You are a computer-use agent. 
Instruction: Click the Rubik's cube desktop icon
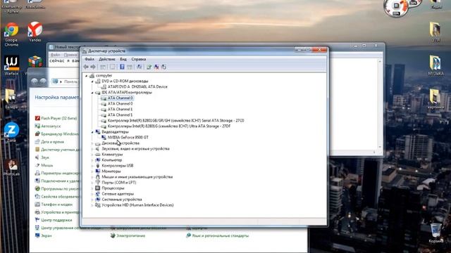(x=35, y=61)
